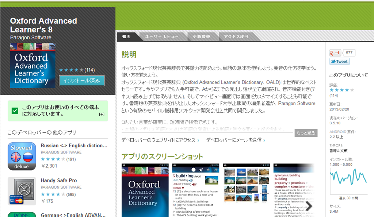The image size is (374, 217).
Task: Switch to the 更新情報 tab
Action: coord(201,37)
